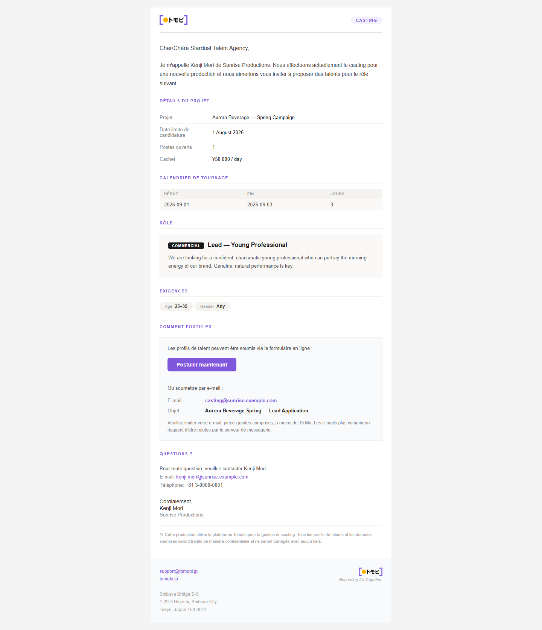Click the Tomobi logo in the footer
This screenshot has width=542, height=630.
point(370,572)
